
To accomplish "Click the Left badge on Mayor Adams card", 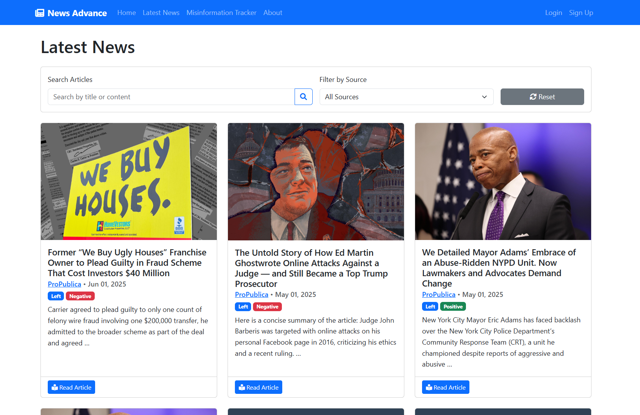I will [430, 307].
